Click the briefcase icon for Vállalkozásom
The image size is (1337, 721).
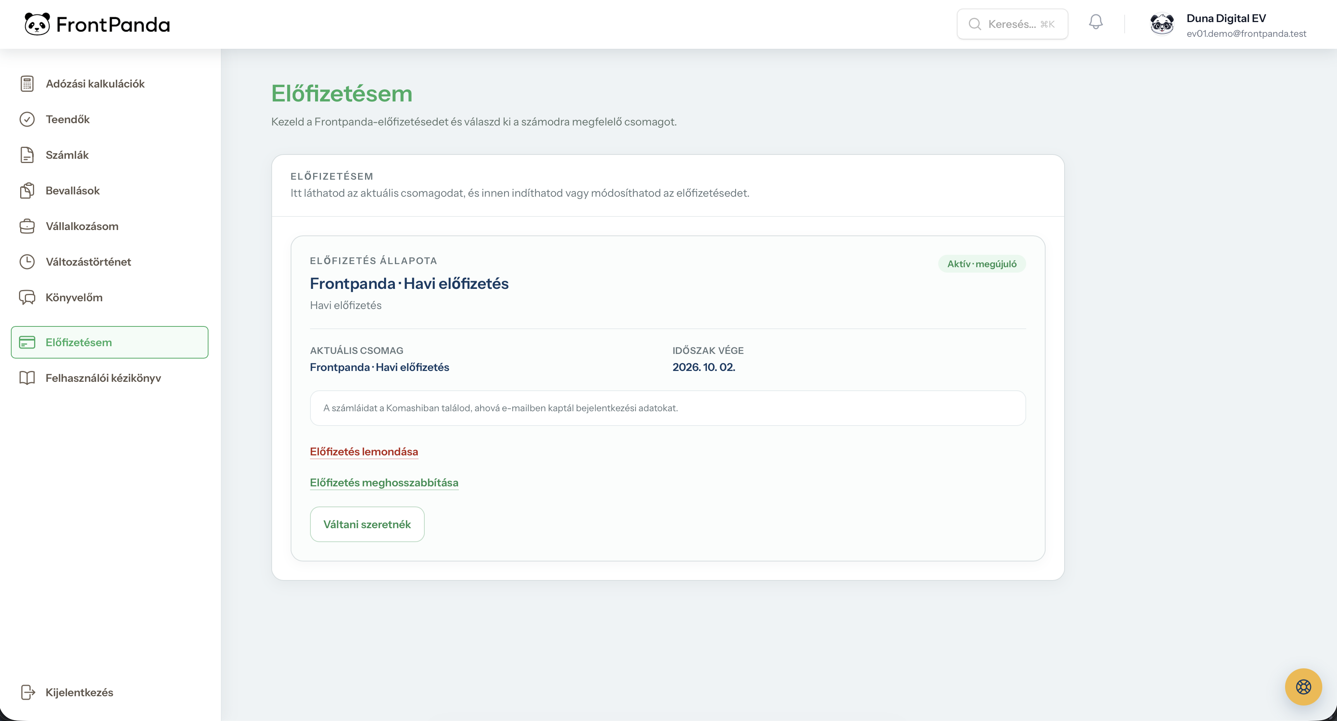27,226
